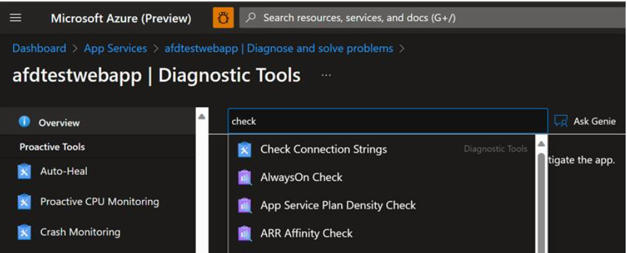Click the AlwaysOn Check chart icon
627x253 pixels.
click(x=244, y=178)
